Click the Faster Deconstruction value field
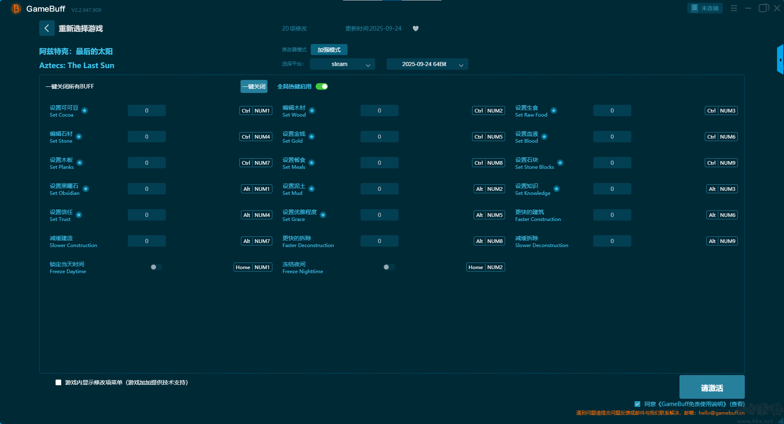The width and height of the screenshot is (784, 424). pos(379,241)
